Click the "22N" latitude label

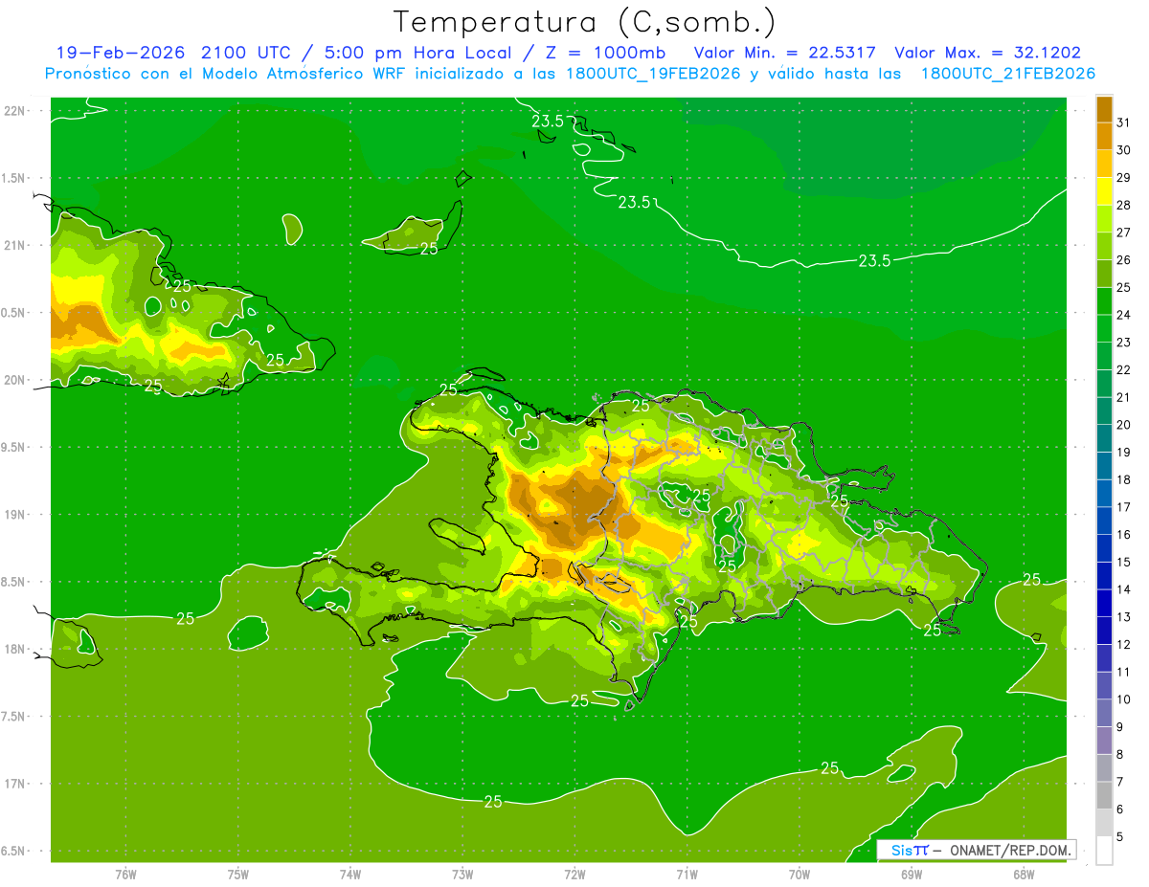pyautogui.click(x=14, y=110)
